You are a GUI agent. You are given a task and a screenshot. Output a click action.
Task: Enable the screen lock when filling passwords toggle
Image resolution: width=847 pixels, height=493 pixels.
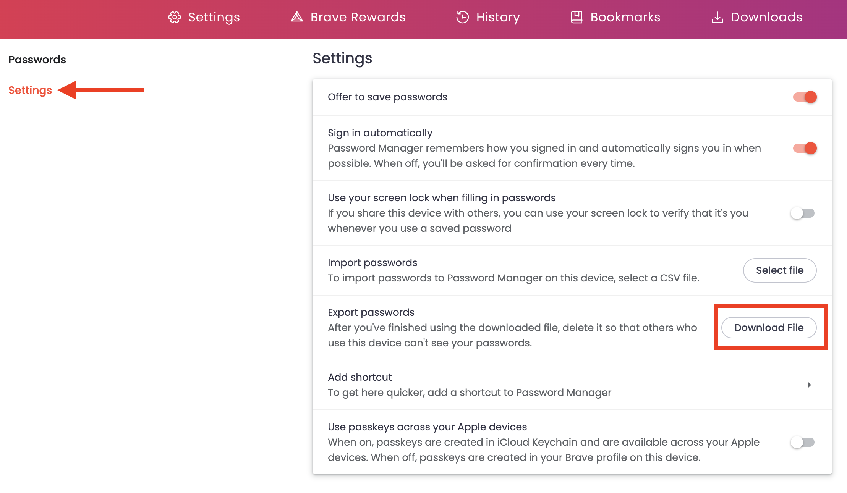coord(802,213)
